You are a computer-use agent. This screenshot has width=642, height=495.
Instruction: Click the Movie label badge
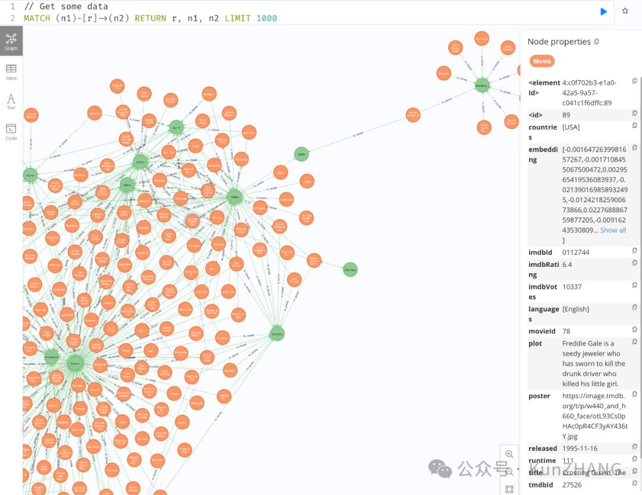pyautogui.click(x=542, y=61)
